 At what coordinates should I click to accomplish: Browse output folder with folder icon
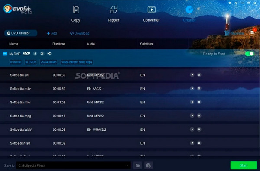coord(138,165)
